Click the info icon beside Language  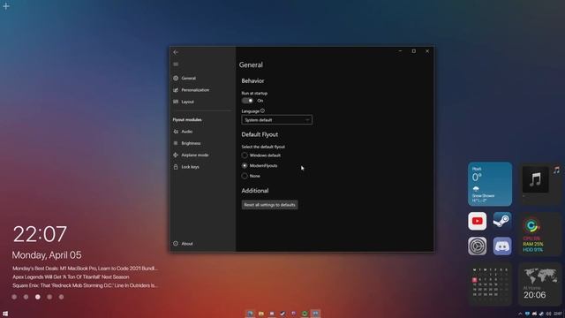(262, 110)
